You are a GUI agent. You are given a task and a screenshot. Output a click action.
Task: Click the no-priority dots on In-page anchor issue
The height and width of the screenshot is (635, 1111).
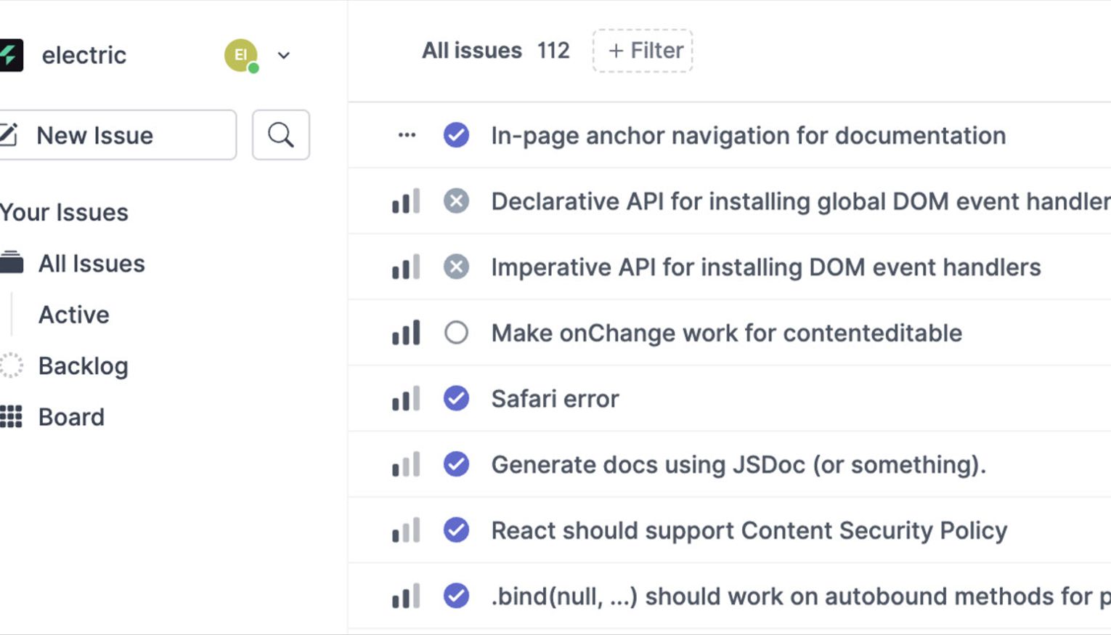pos(407,135)
